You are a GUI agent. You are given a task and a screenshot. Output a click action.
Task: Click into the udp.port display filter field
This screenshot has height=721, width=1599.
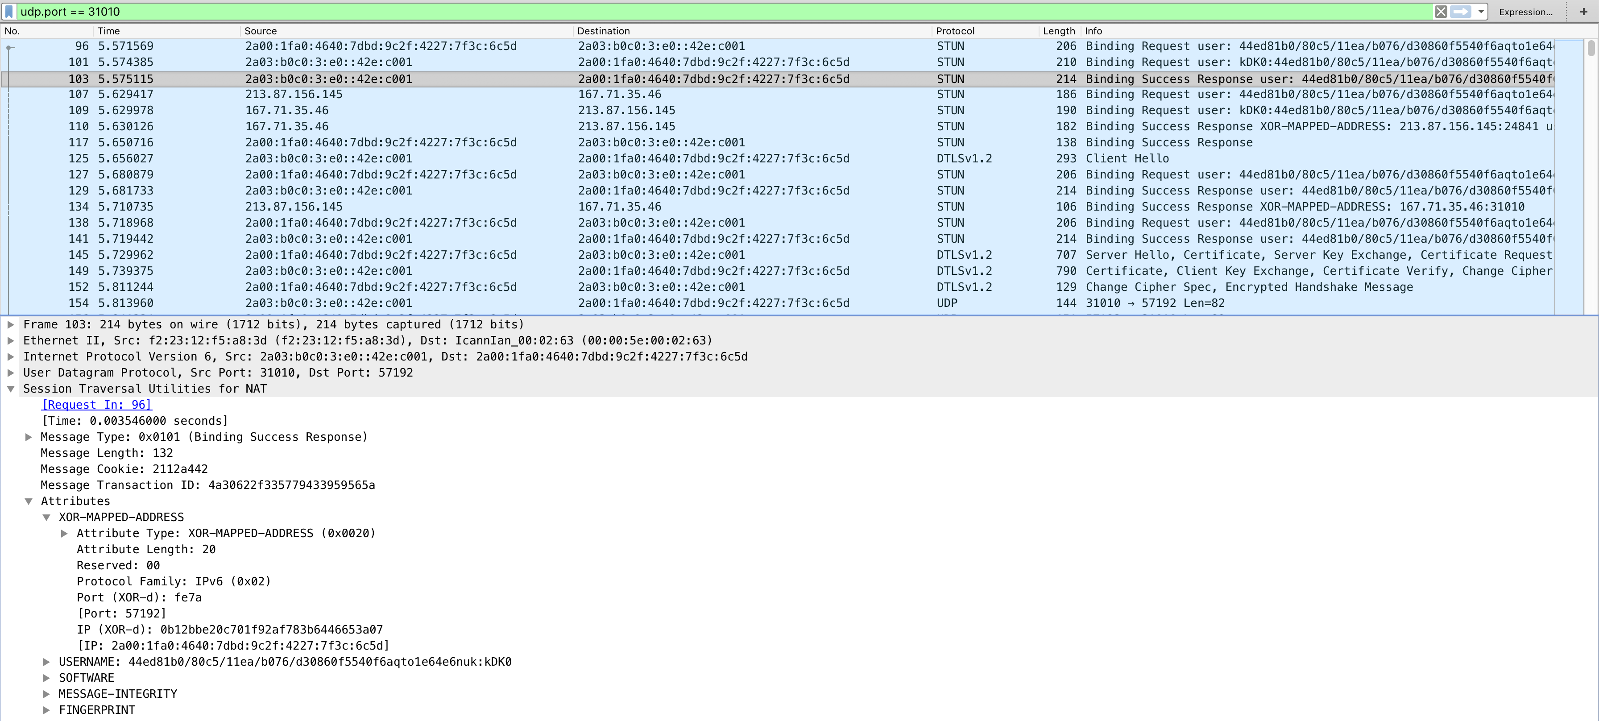click(683, 12)
